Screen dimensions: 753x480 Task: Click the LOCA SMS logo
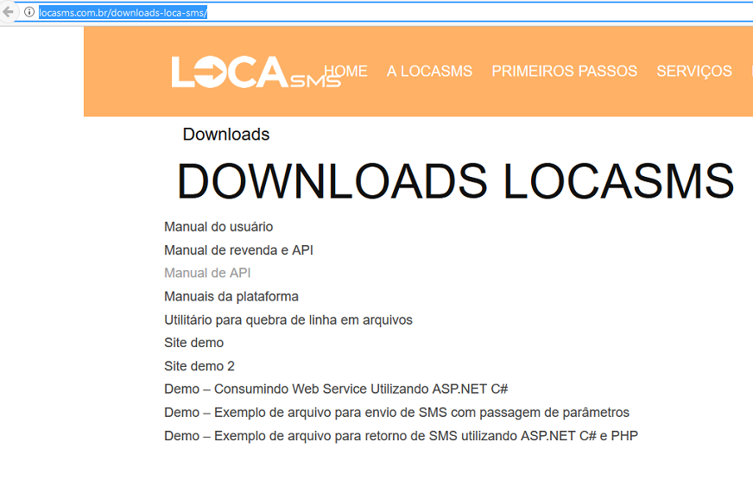point(256,72)
